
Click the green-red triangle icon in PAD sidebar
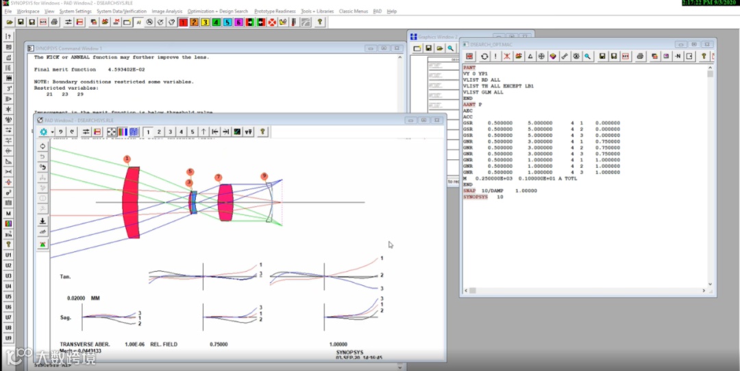[x=42, y=244]
